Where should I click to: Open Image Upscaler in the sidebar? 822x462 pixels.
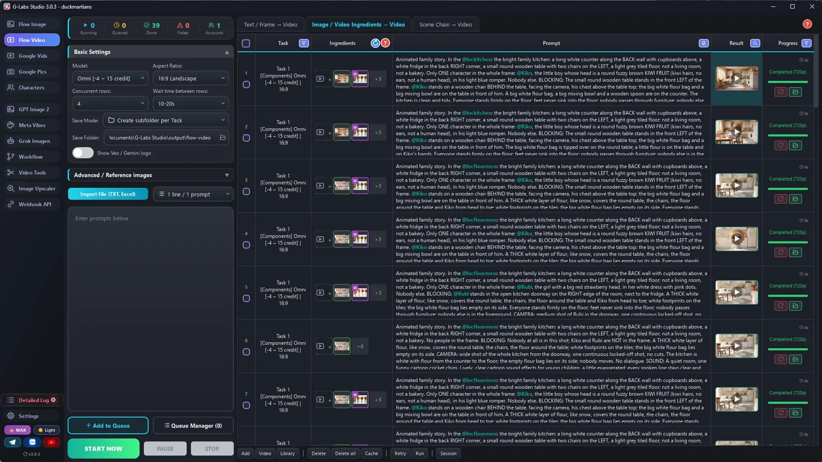point(32,188)
